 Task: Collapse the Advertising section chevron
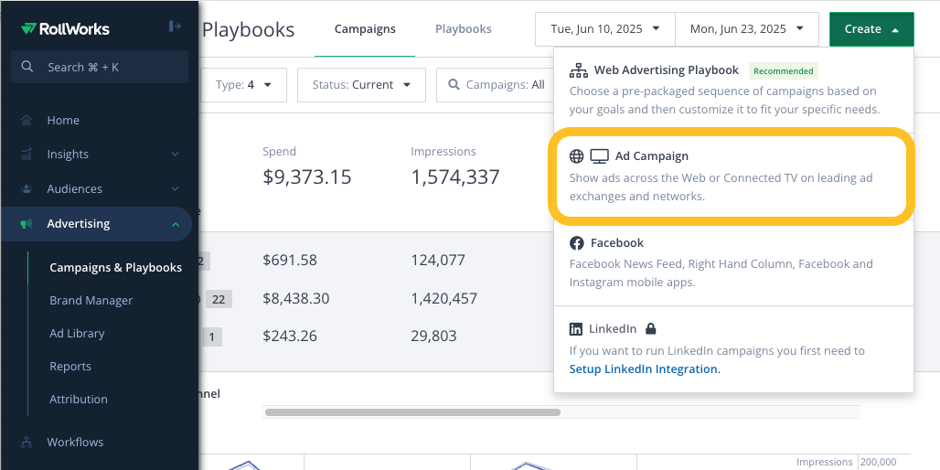pyautogui.click(x=175, y=224)
